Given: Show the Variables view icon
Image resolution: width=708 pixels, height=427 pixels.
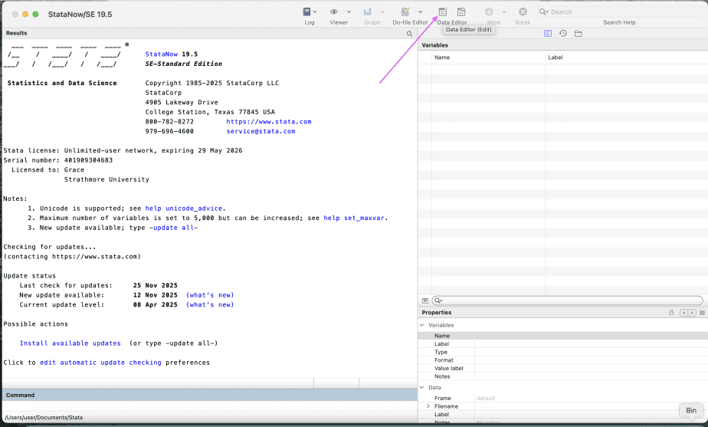Looking at the screenshot, I should click(x=548, y=34).
